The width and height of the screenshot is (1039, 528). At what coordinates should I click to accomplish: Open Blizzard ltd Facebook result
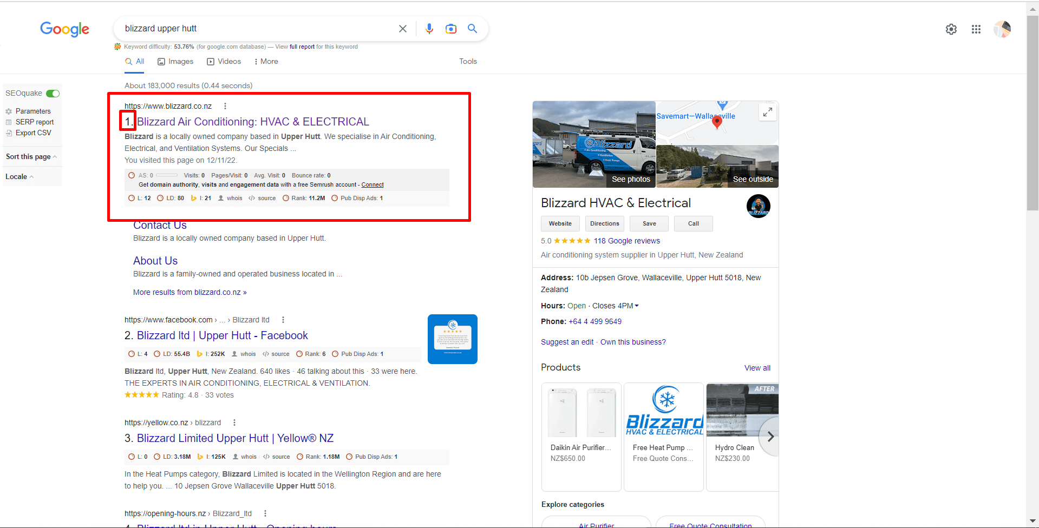pyautogui.click(x=222, y=335)
